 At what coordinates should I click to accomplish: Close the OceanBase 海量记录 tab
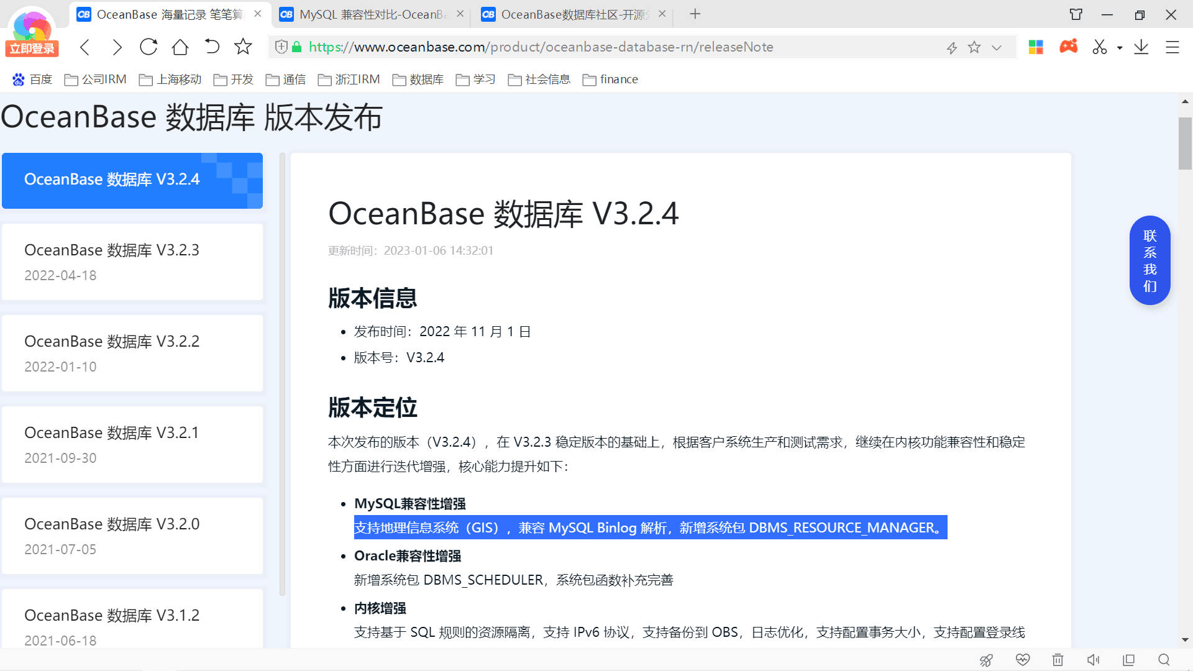coord(258,14)
